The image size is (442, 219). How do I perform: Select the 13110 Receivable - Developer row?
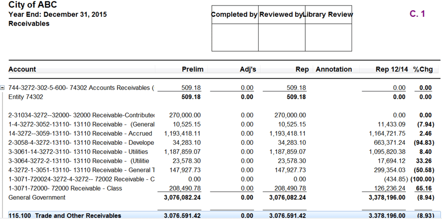coord(81,143)
